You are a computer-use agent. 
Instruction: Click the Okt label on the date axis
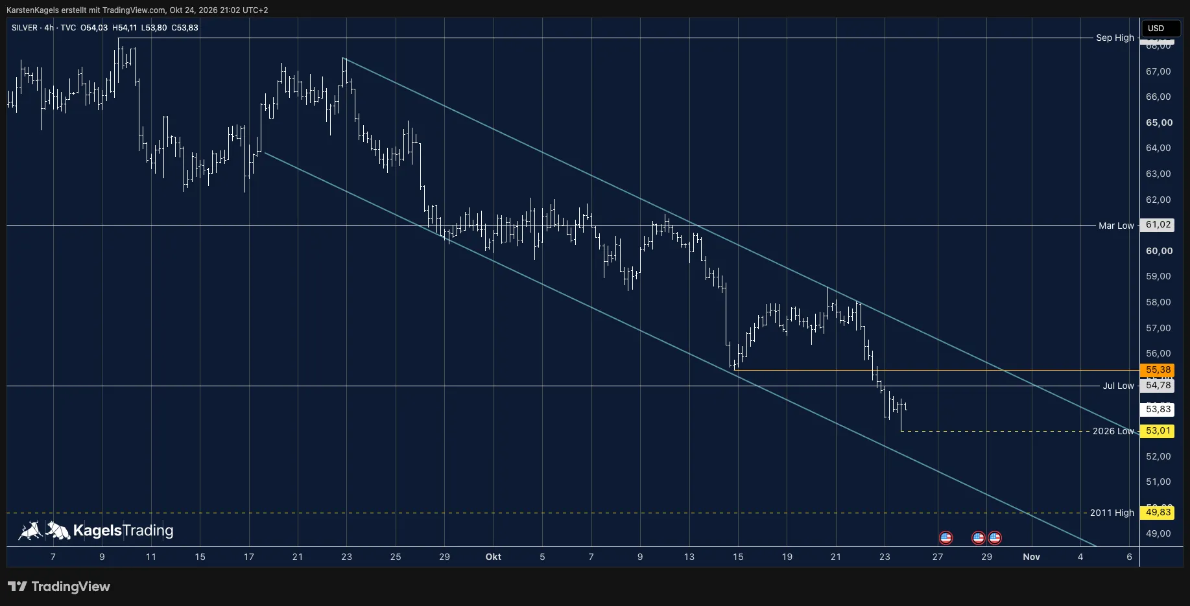click(x=494, y=557)
